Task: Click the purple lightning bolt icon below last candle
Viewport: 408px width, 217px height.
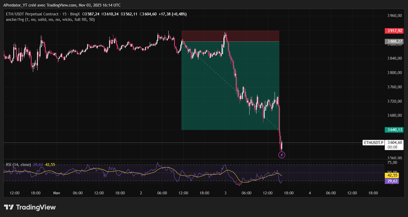Action: coord(282,155)
